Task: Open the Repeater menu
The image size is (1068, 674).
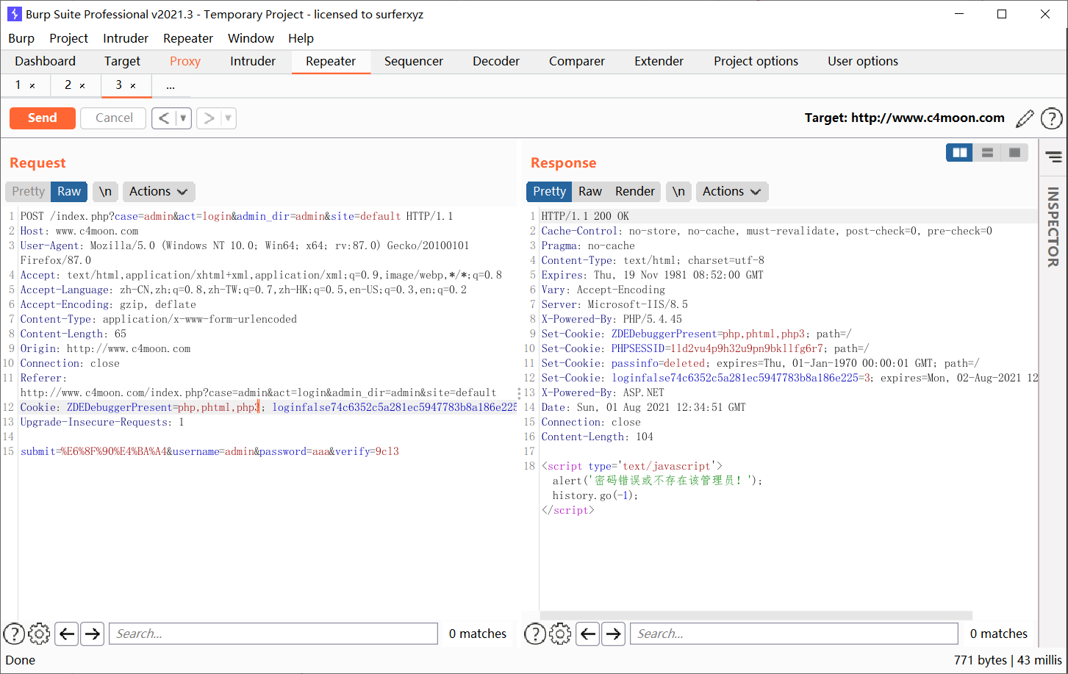Action: (188, 38)
